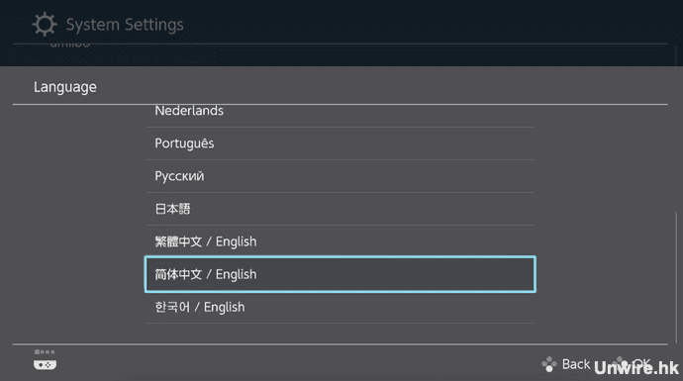
Task: Click the partially hidden amiibo entry
Action: coord(69,44)
